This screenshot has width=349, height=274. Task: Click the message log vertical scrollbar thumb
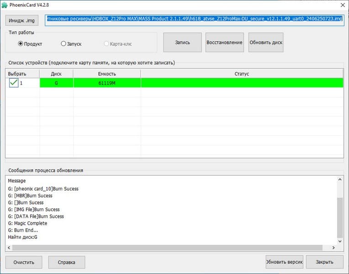(340, 218)
